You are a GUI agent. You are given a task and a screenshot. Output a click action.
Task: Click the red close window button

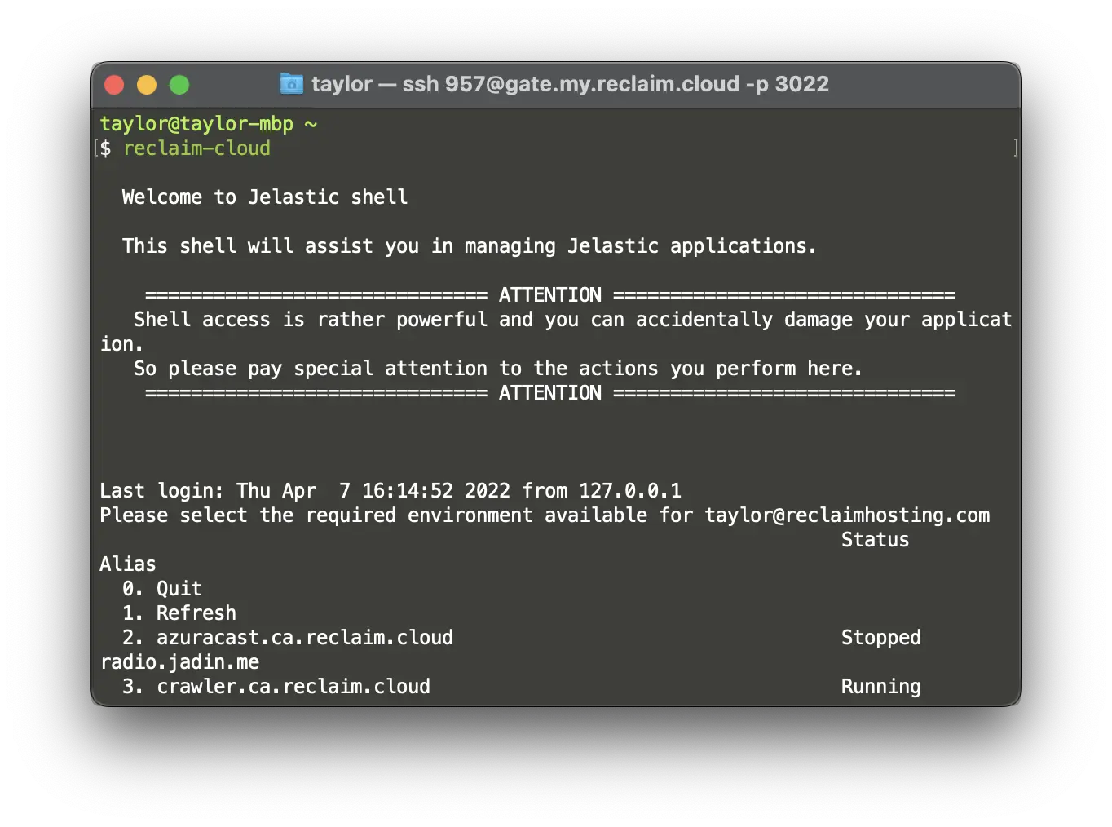[x=114, y=85]
